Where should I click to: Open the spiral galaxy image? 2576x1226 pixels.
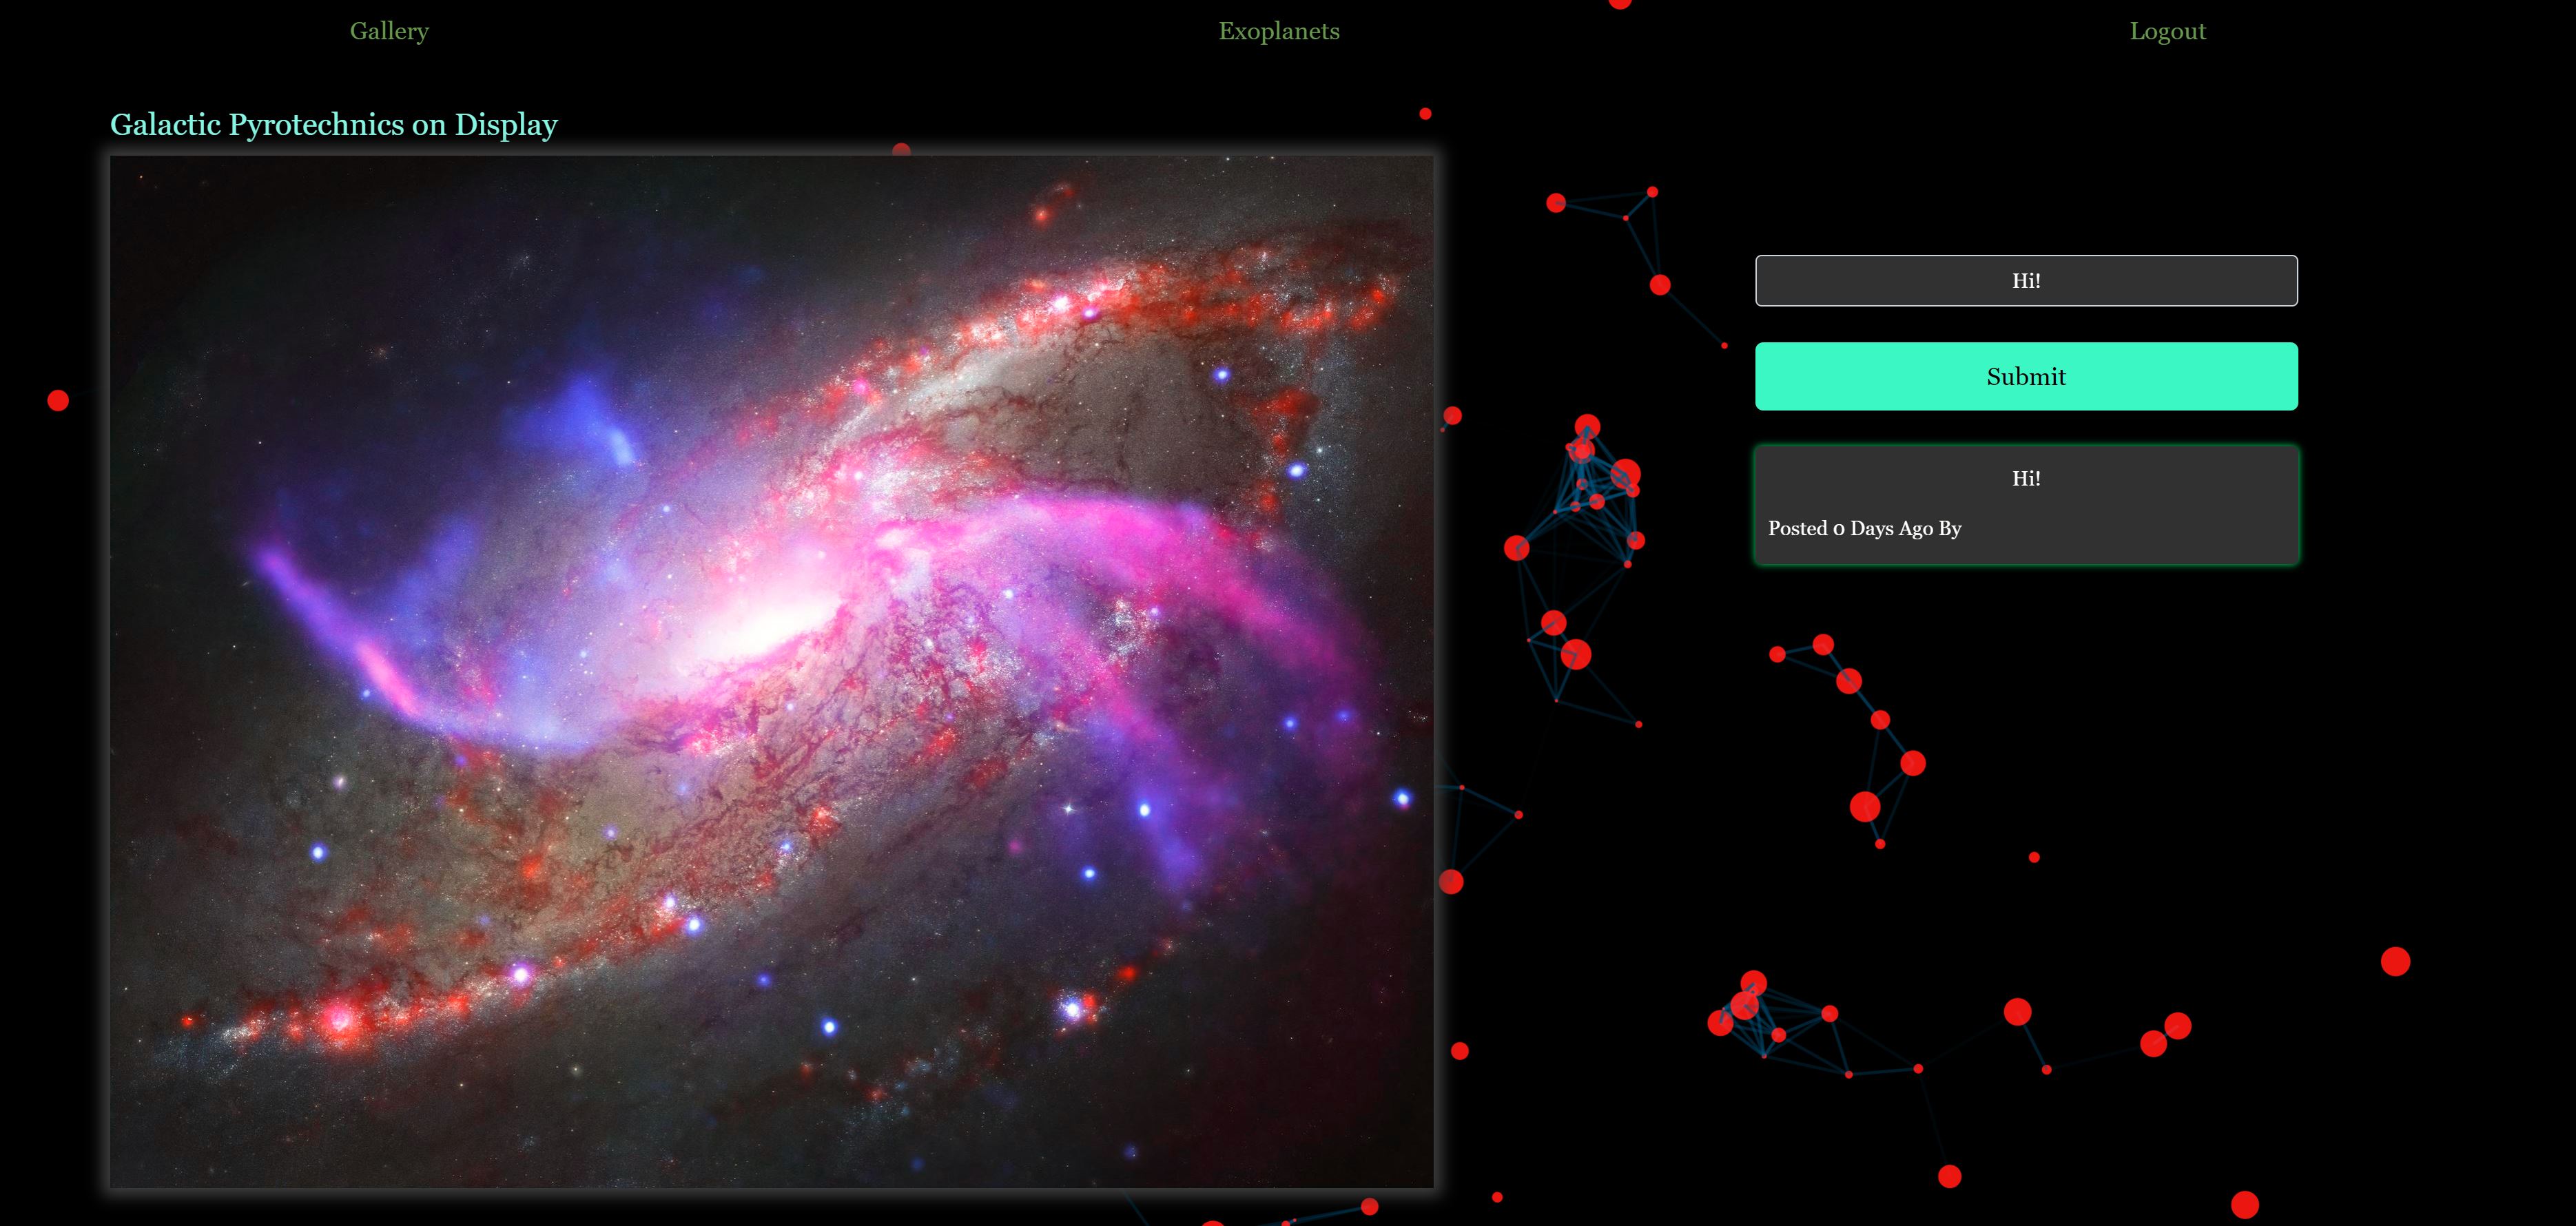(771, 671)
